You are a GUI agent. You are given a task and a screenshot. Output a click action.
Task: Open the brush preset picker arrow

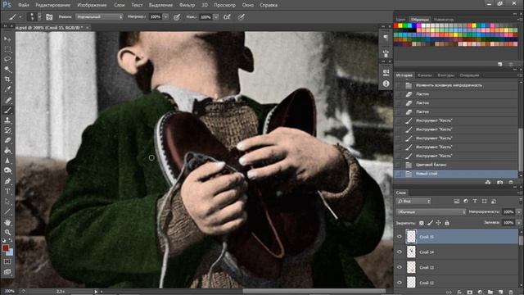(39, 16)
